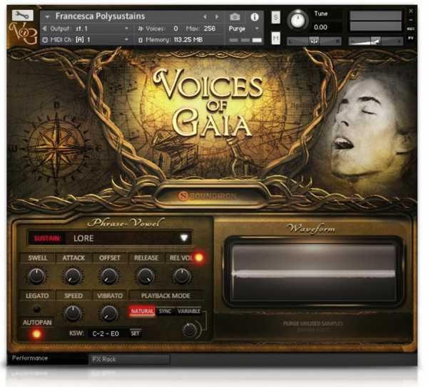Click the Max voices value 256
Image resolution: width=428 pixels, height=387 pixels.
click(x=209, y=29)
